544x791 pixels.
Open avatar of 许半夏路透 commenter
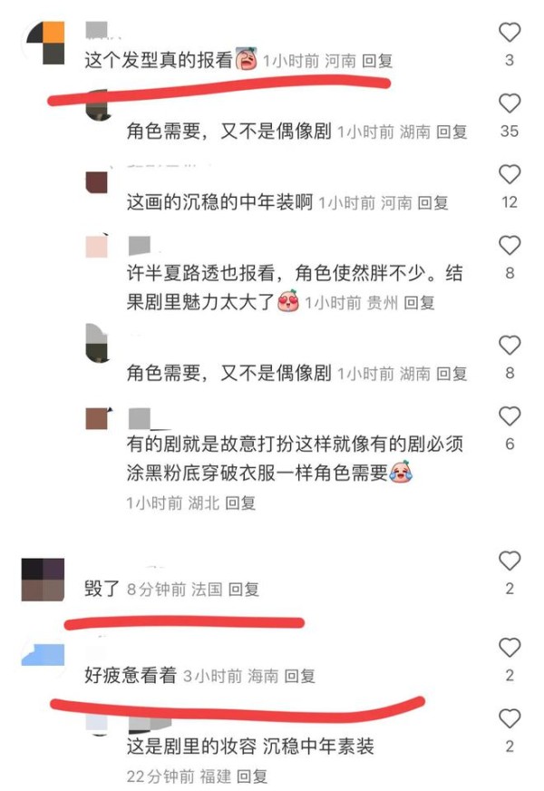97,247
